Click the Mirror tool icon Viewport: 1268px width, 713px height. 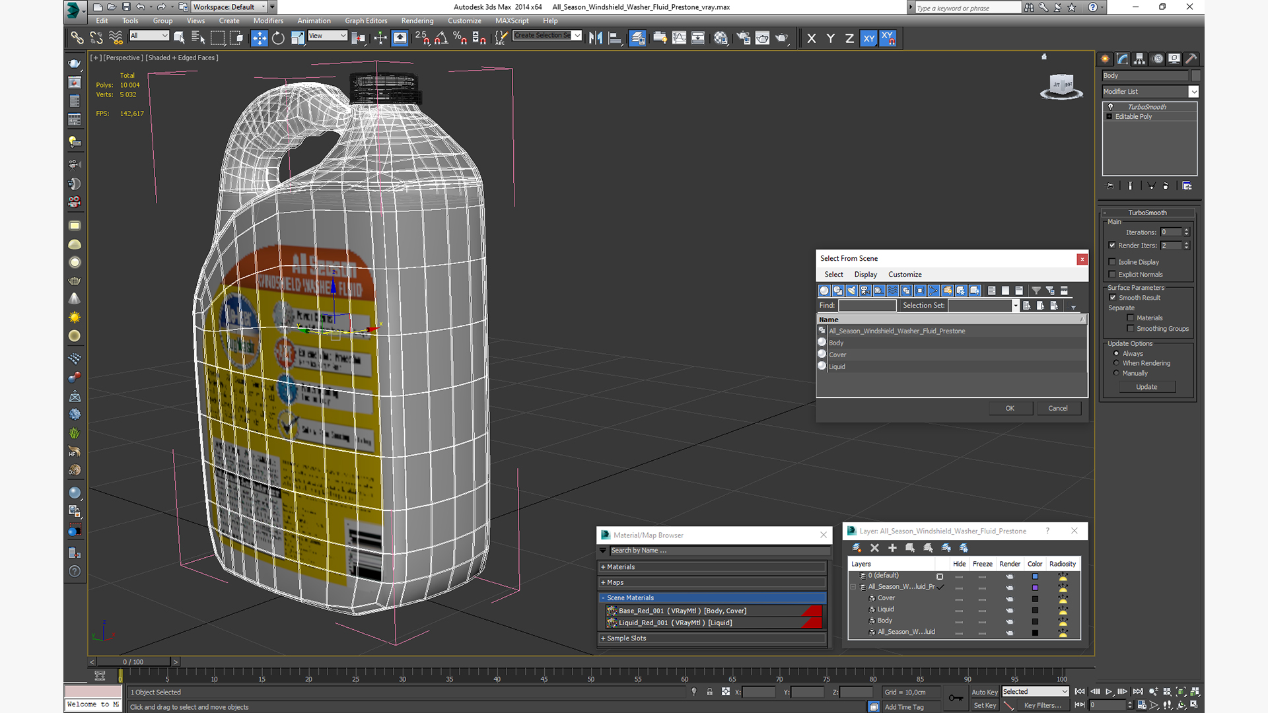click(x=596, y=38)
